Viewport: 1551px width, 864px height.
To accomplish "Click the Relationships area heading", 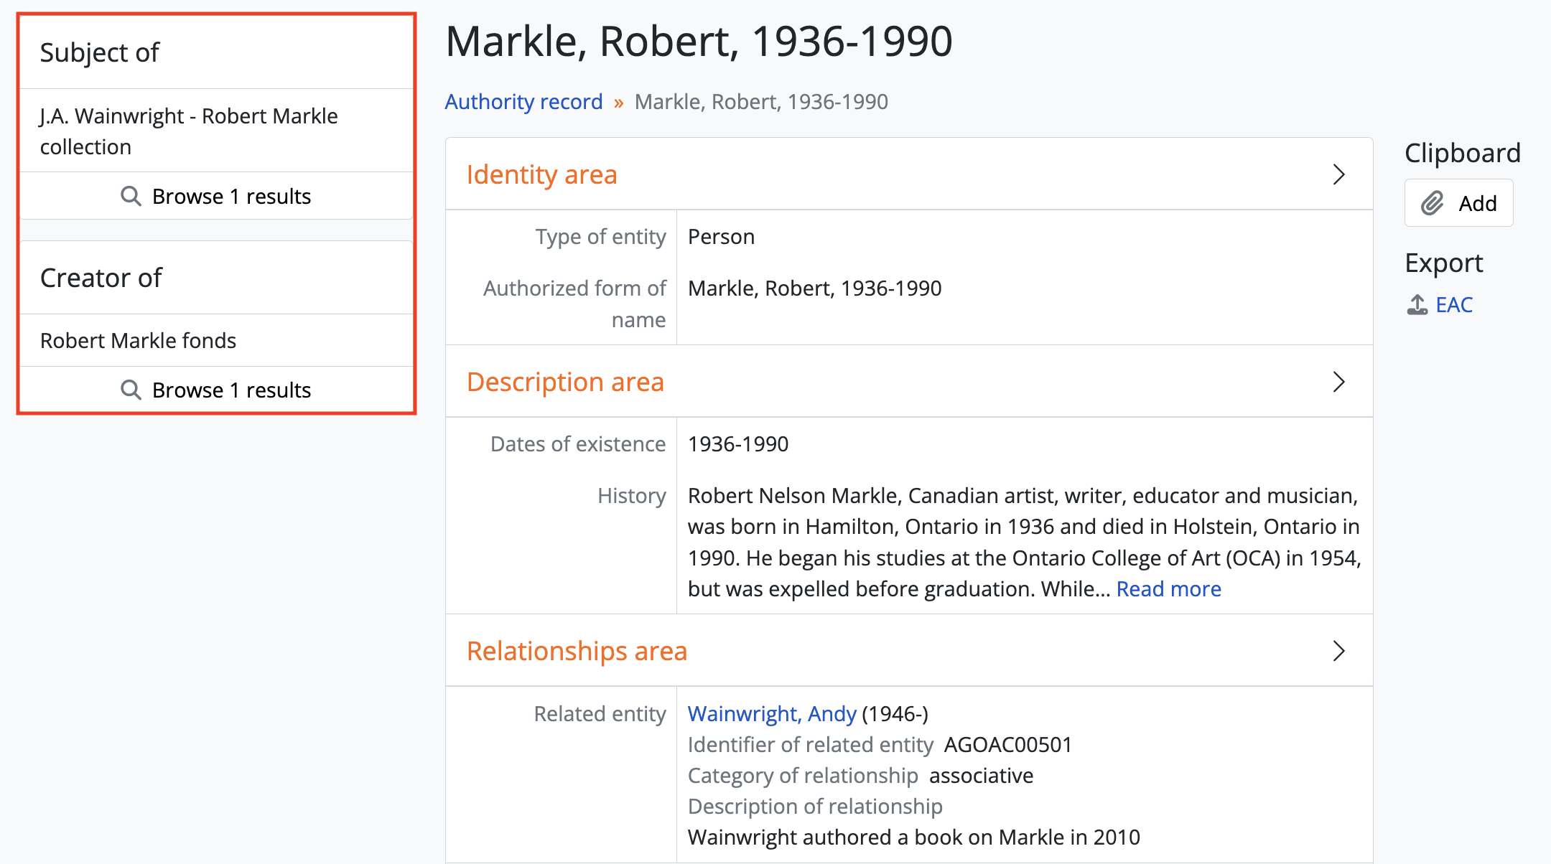I will click(577, 651).
